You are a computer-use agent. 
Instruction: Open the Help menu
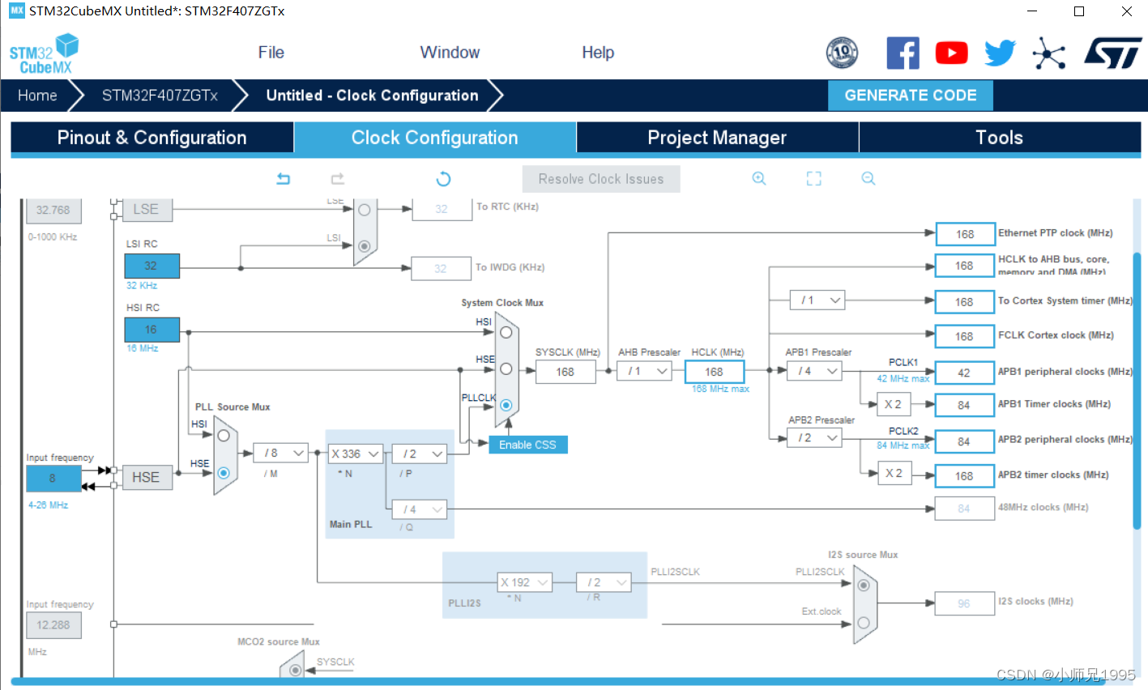tap(598, 53)
